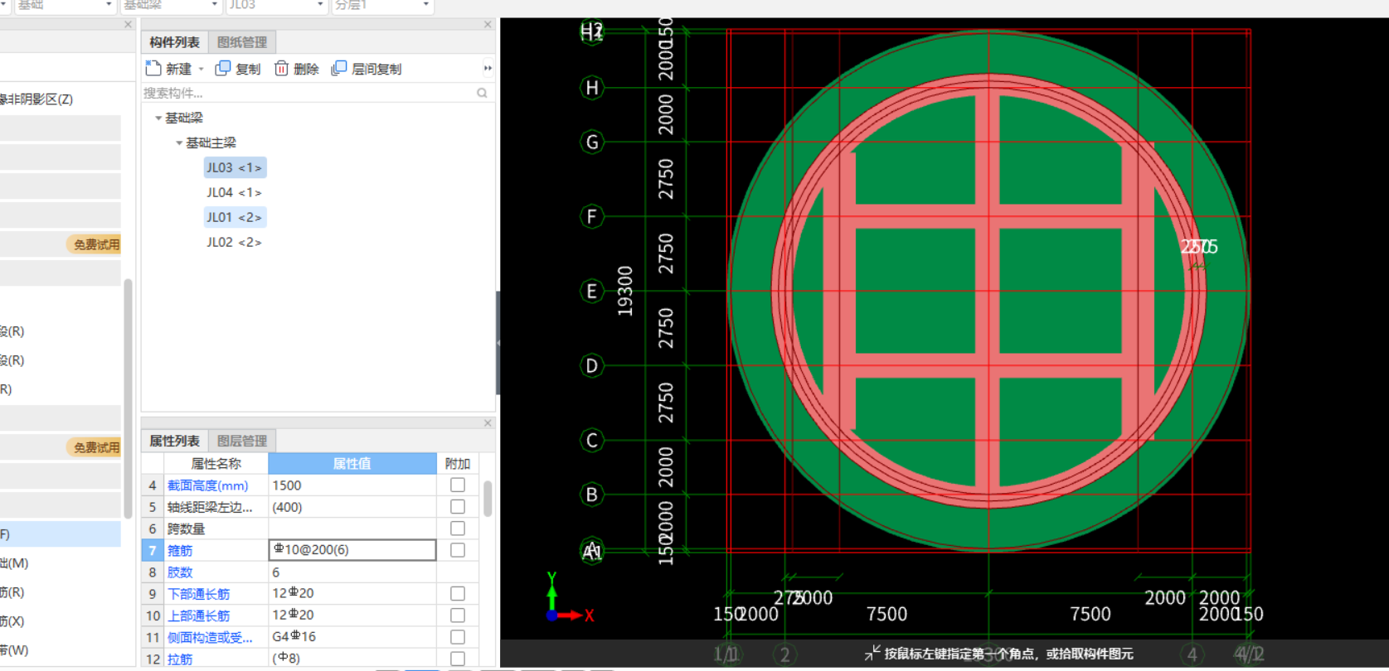Click the panel collapse handle beside canvas
Image resolution: width=1389 pixels, height=671 pixels.
(498, 342)
